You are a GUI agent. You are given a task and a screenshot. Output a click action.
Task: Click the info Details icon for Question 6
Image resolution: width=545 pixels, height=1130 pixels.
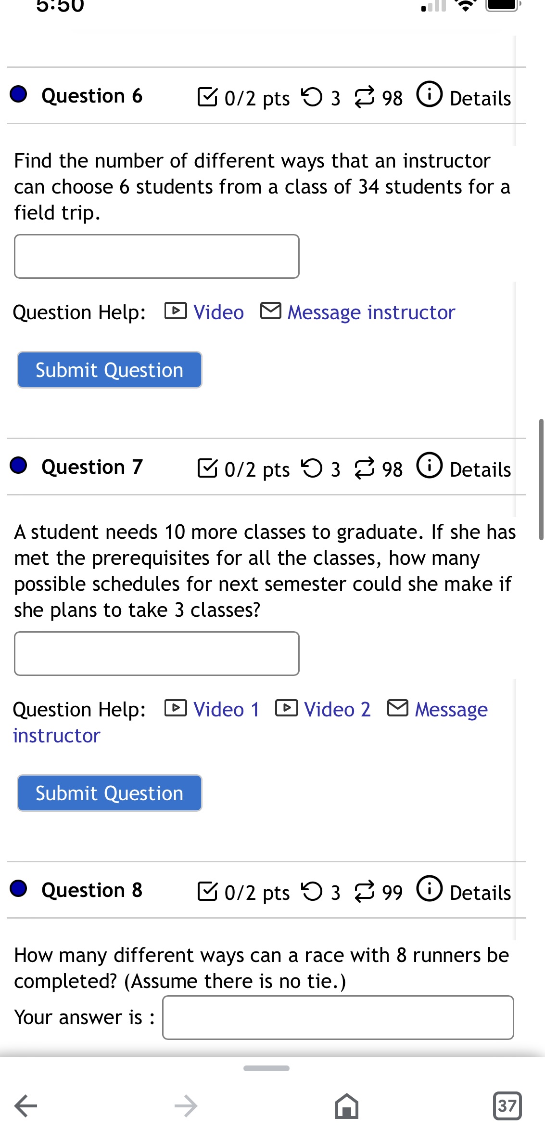(429, 95)
